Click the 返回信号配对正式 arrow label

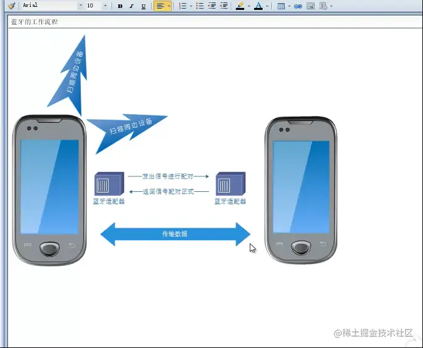point(168,192)
